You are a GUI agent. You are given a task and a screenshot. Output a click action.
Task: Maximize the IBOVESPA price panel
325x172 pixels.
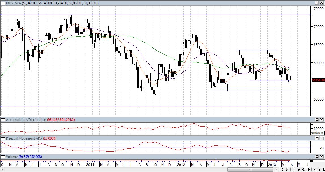(x=317, y=3)
